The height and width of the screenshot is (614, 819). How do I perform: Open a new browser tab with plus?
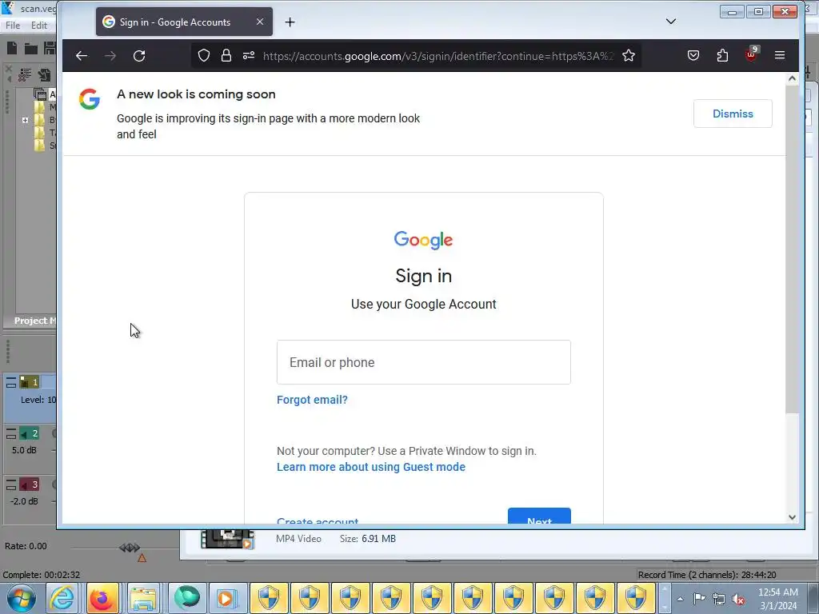coord(290,22)
